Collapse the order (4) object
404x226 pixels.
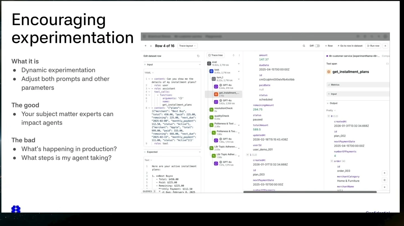coord(332,161)
